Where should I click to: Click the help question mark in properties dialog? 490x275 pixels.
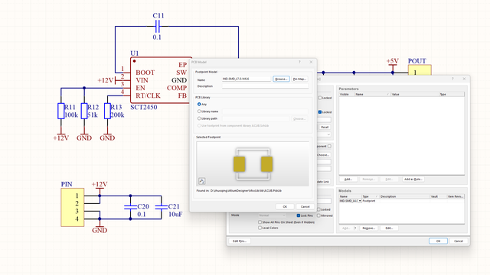[x=452, y=79]
